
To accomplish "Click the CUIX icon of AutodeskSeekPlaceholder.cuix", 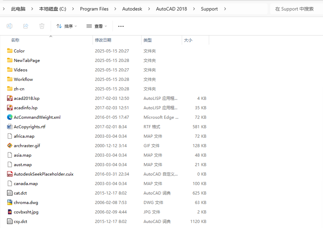I will 10,174.
